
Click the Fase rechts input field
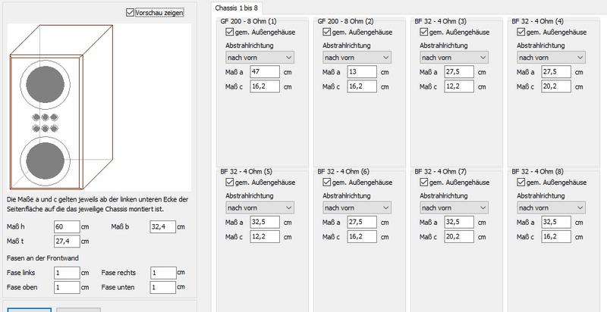[162, 273]
